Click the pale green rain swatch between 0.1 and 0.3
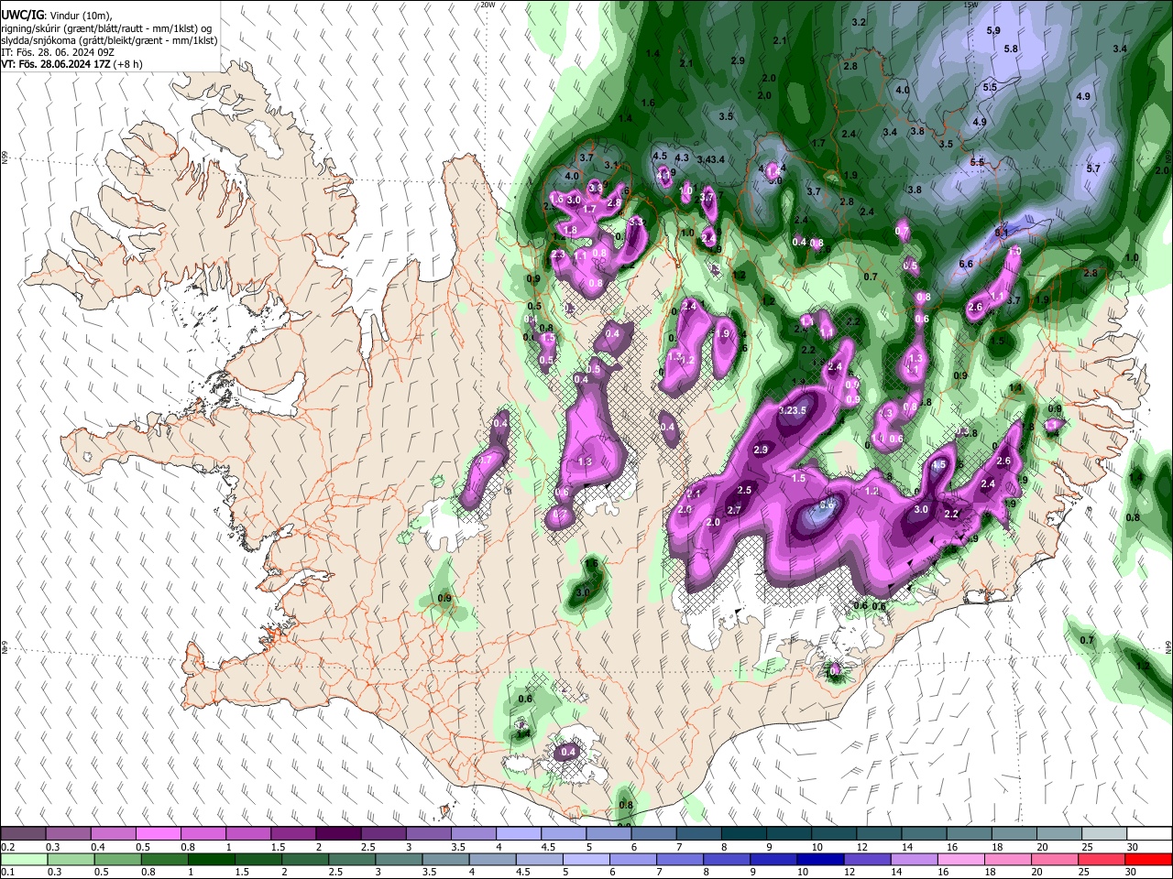1173x879 pixels. (x=24, y=859)
